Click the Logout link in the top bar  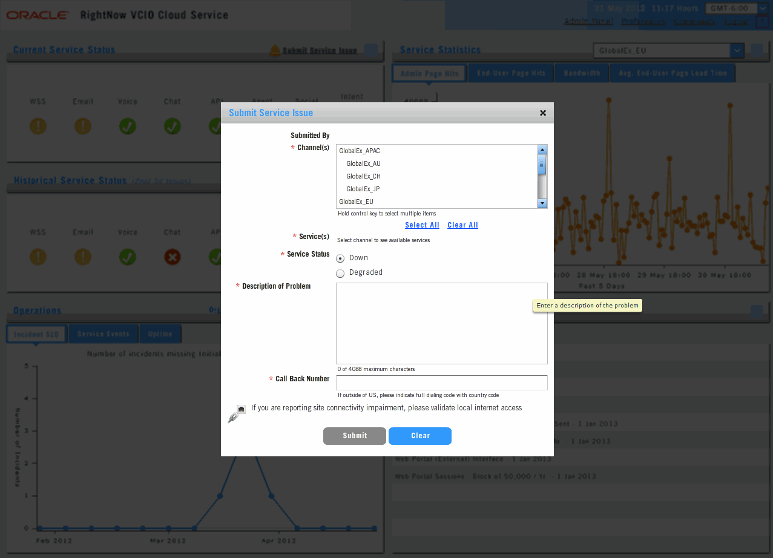737,22
